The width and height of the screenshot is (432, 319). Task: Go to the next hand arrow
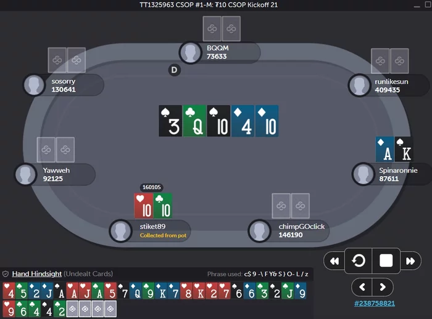point(383,287)
